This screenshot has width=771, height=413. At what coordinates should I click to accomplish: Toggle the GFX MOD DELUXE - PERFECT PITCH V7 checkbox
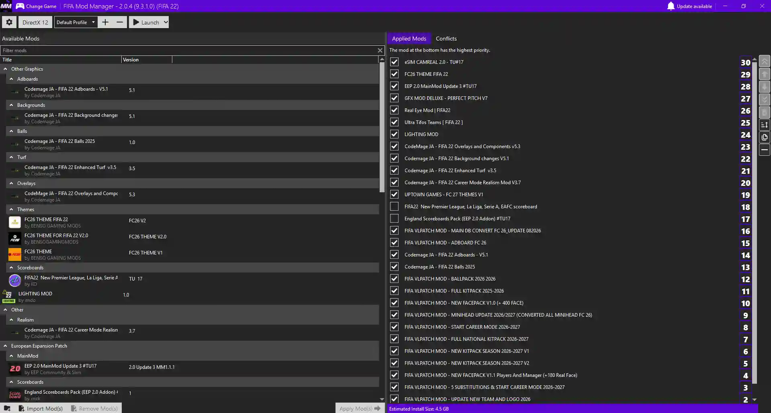(x=394, y=98)
